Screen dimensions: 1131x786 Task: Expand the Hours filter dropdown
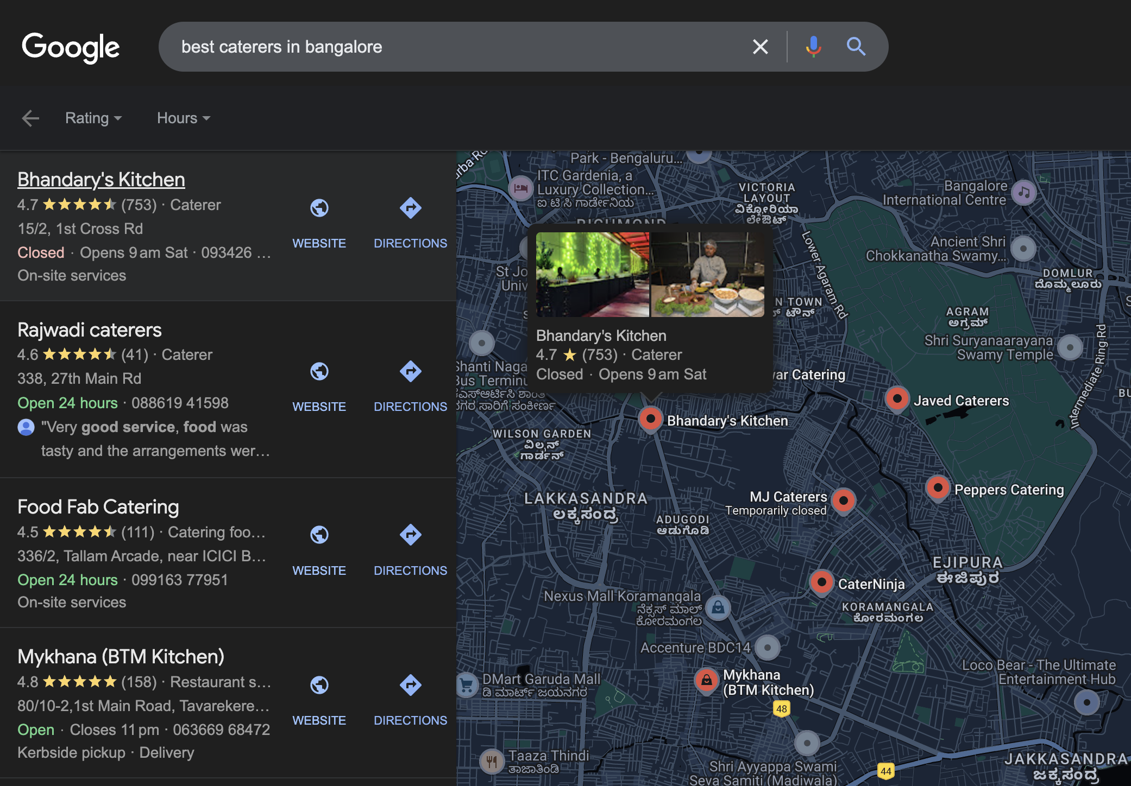point(184,118)
